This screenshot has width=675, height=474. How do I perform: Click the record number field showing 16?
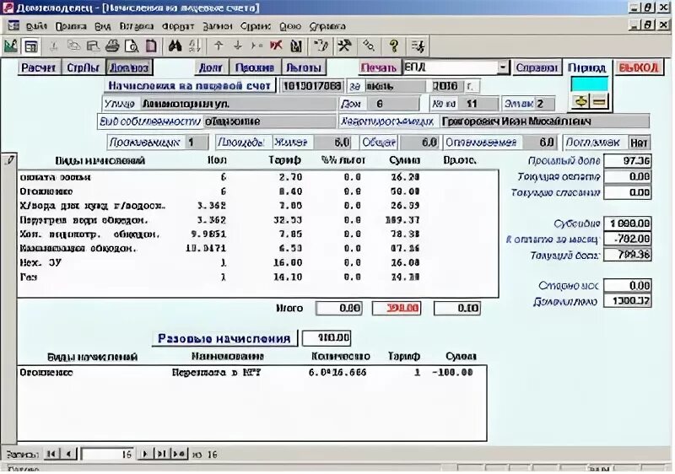[108, 454]
